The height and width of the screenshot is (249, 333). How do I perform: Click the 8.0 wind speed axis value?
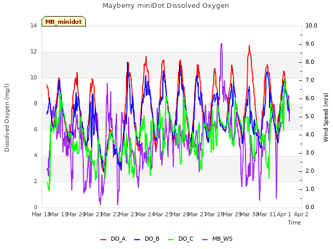pos(310,62)
